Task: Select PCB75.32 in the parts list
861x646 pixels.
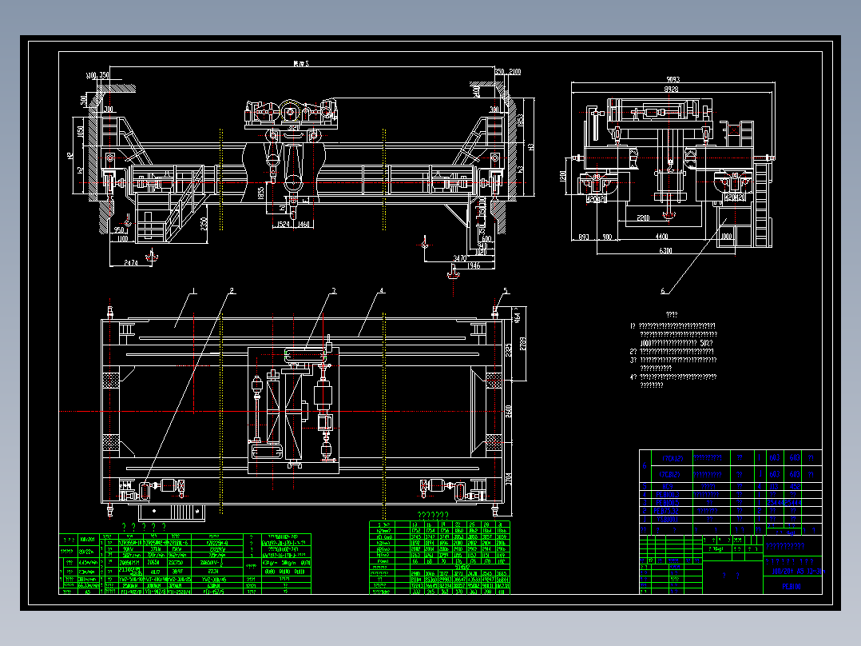Action: coord(667,511)
